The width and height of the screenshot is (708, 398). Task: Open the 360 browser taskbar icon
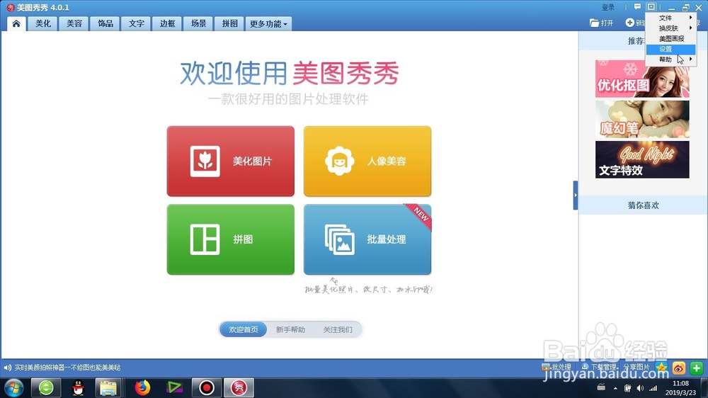[46, 387]
